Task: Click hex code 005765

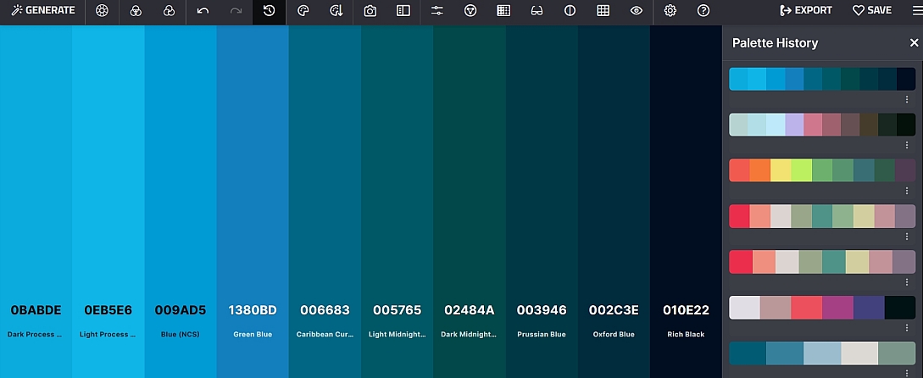Action: coord(398,310)
